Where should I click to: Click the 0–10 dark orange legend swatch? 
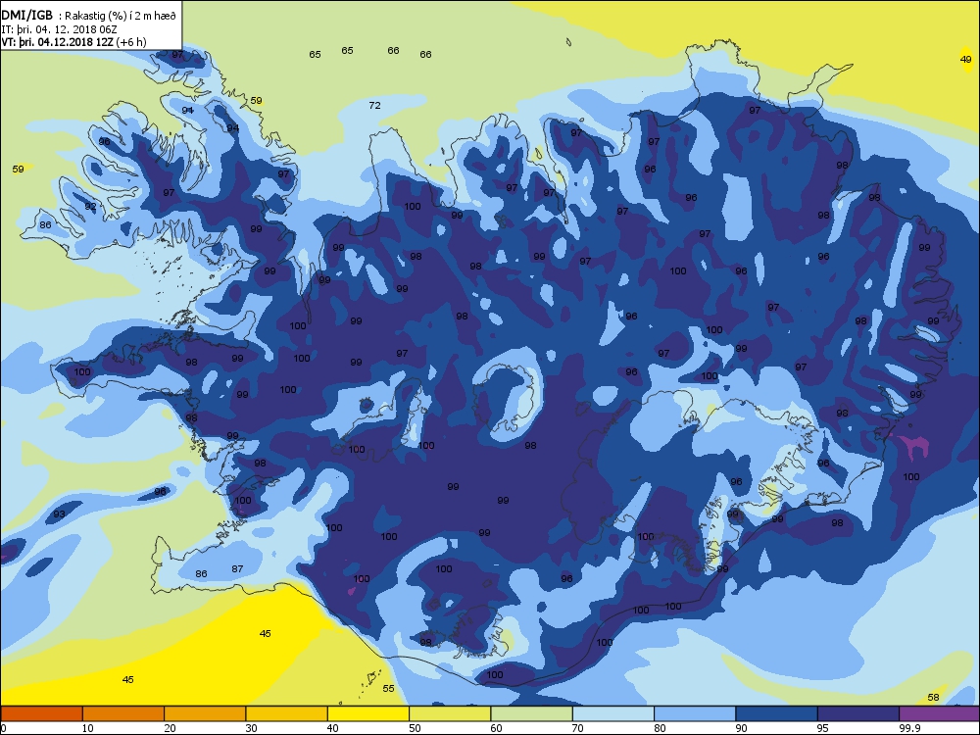41,713
